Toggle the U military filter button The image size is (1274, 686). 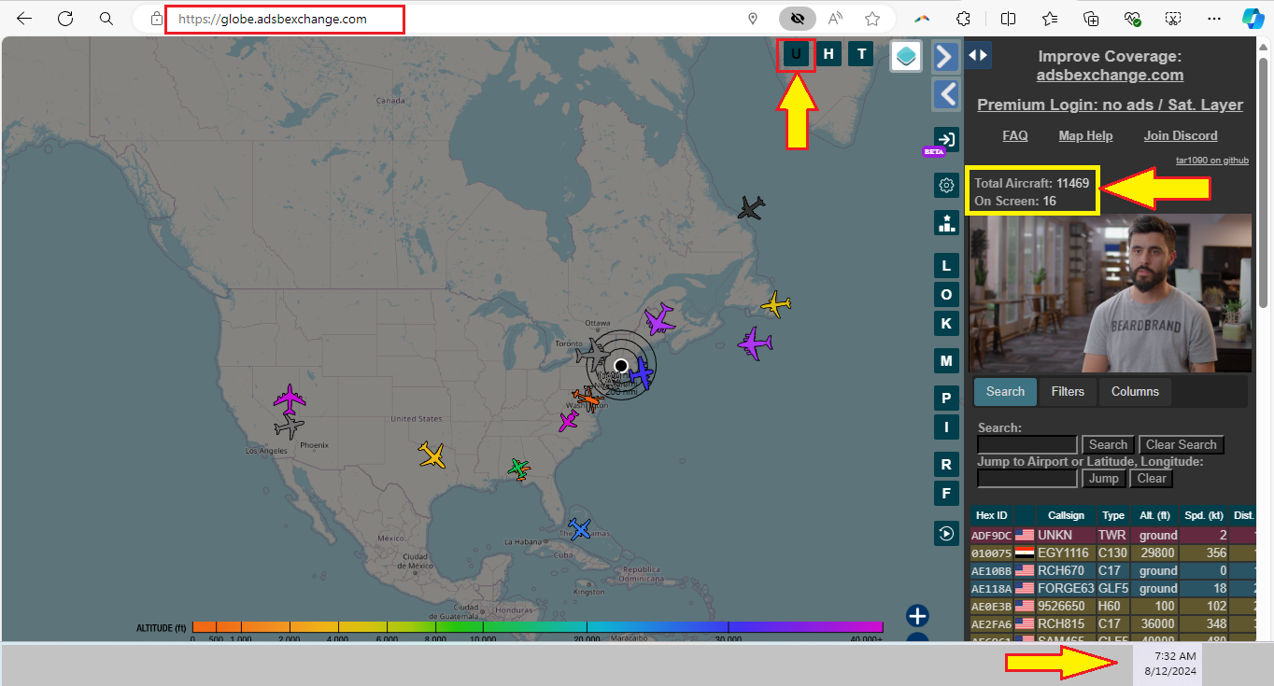[x=796, y=54]
